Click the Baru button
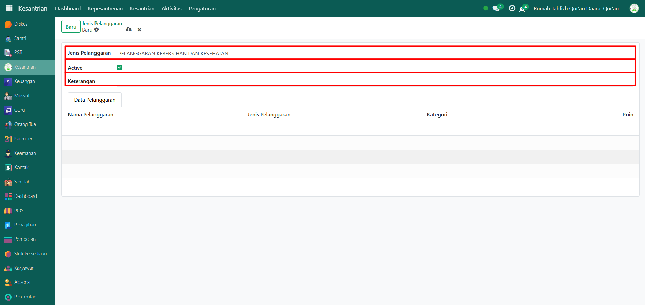The image size is (645, 305). (71, 27)
